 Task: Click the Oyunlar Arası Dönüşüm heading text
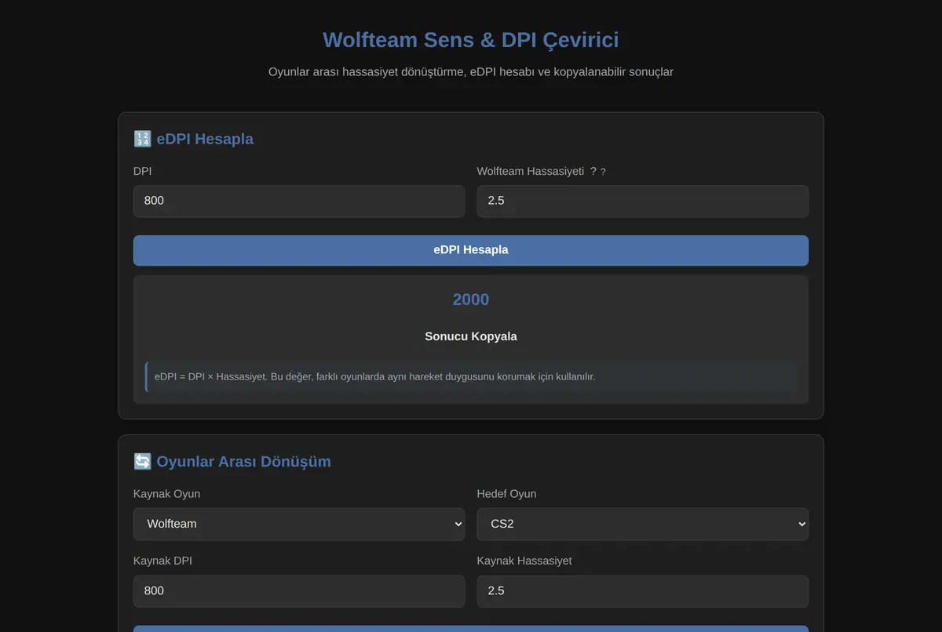[243, 462]
